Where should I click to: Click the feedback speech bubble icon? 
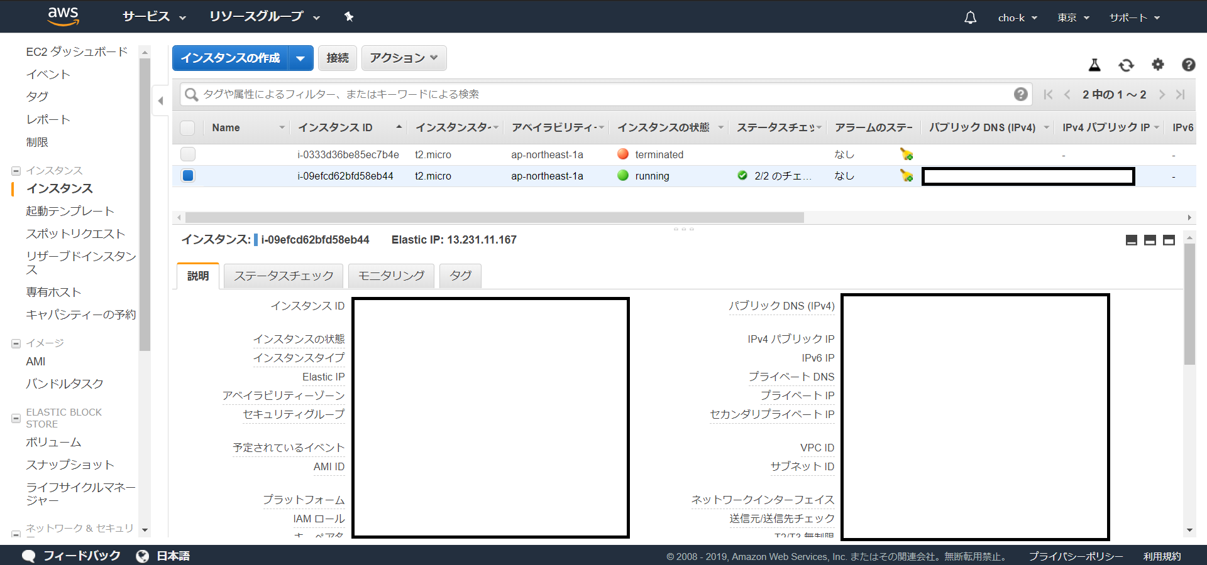click(29, 556)
